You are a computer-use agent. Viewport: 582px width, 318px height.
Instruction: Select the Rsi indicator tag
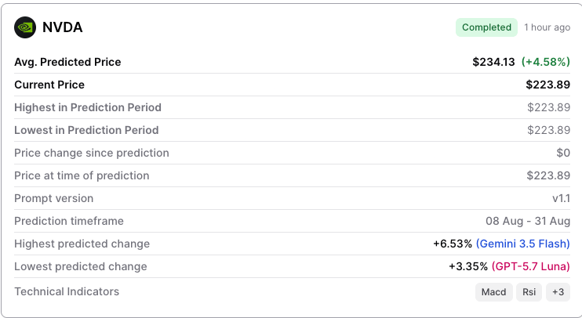click(x=529, y=292)
